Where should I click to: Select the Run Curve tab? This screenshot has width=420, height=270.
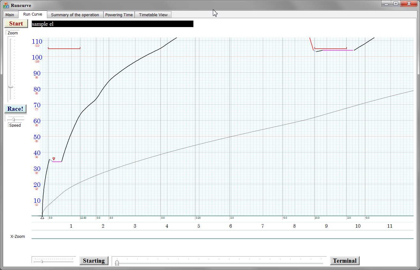click(x=33, y=14)
